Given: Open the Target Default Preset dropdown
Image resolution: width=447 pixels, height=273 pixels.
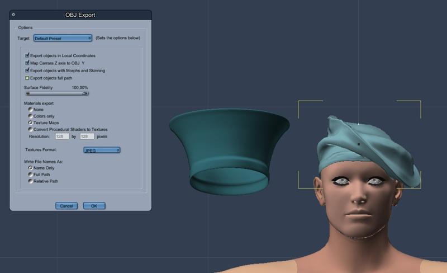Looking at the screenshot, I should (x=63, y=38).
